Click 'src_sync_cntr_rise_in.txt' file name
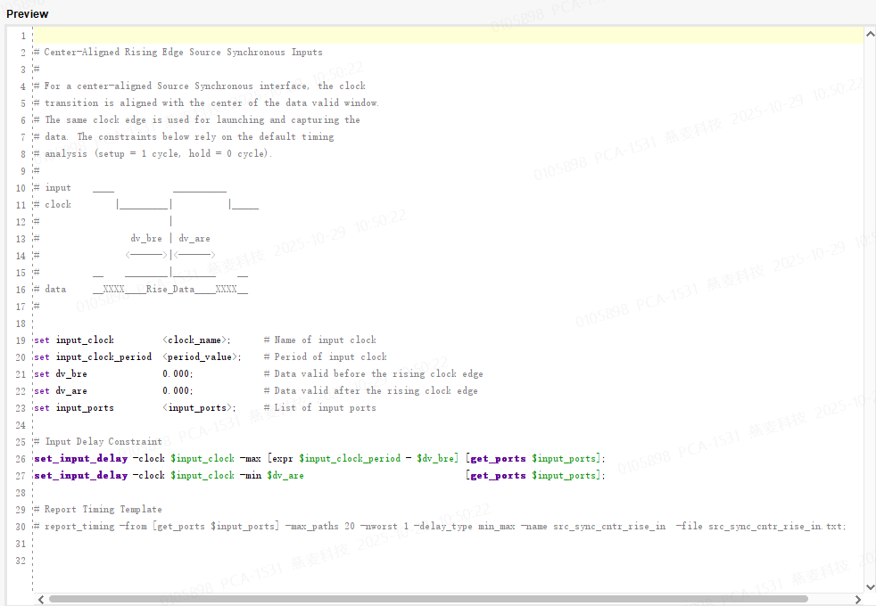This screenshot has width=876, height=606. (x=775, y=526)
